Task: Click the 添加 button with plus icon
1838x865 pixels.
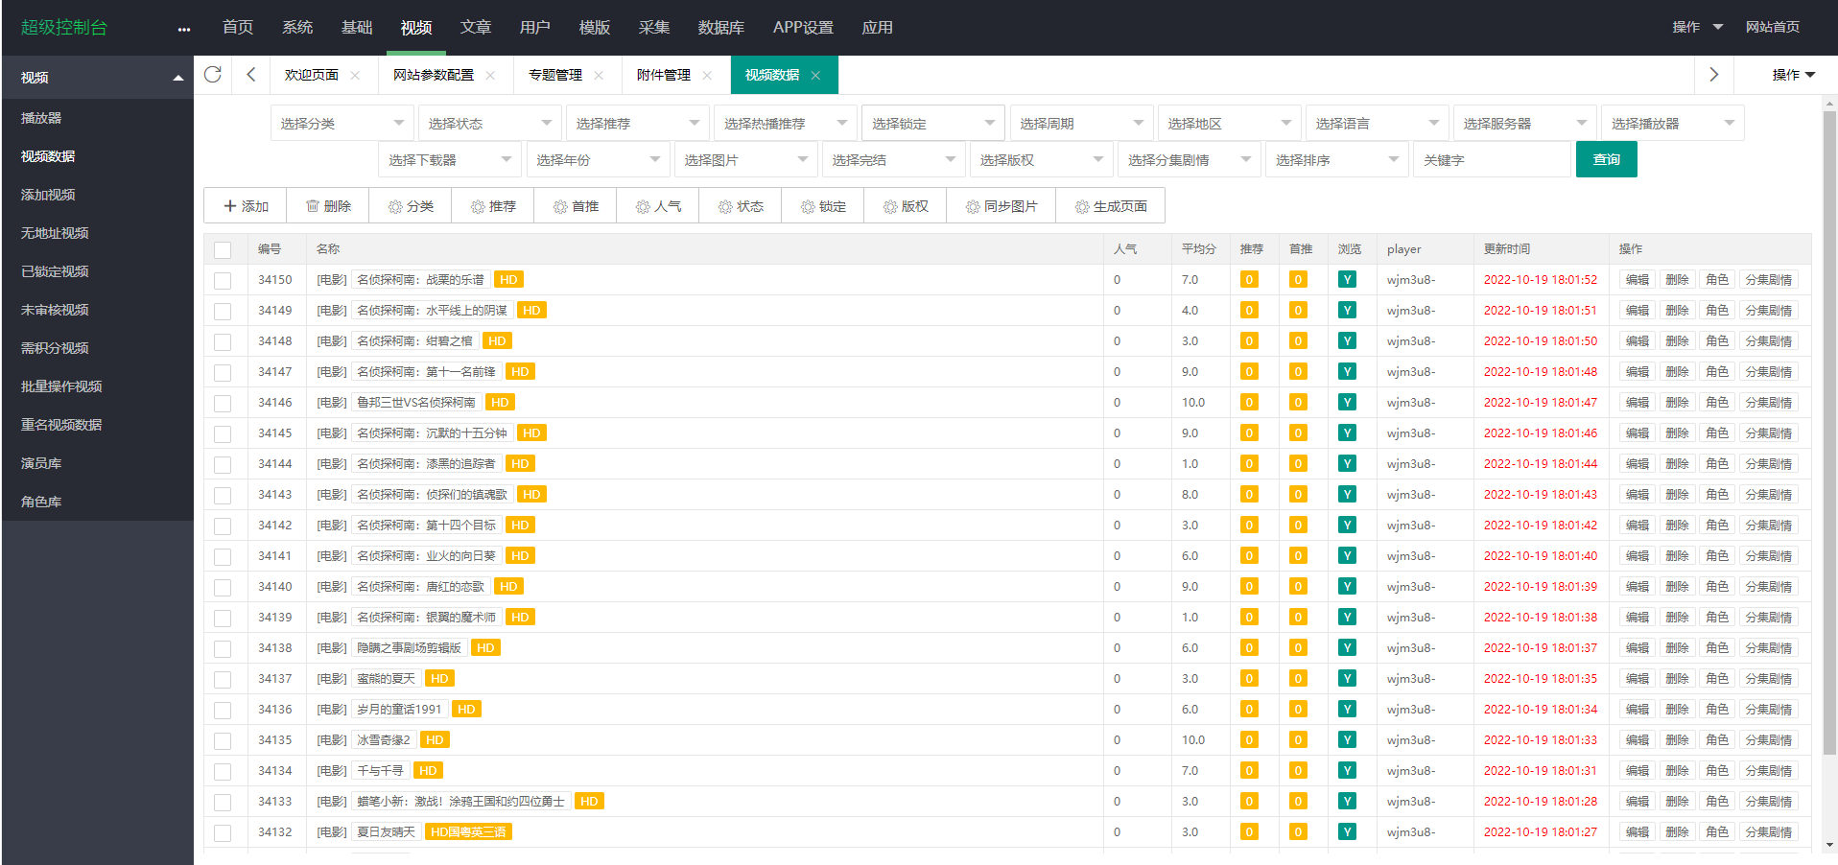Action: tap(246, 206)
